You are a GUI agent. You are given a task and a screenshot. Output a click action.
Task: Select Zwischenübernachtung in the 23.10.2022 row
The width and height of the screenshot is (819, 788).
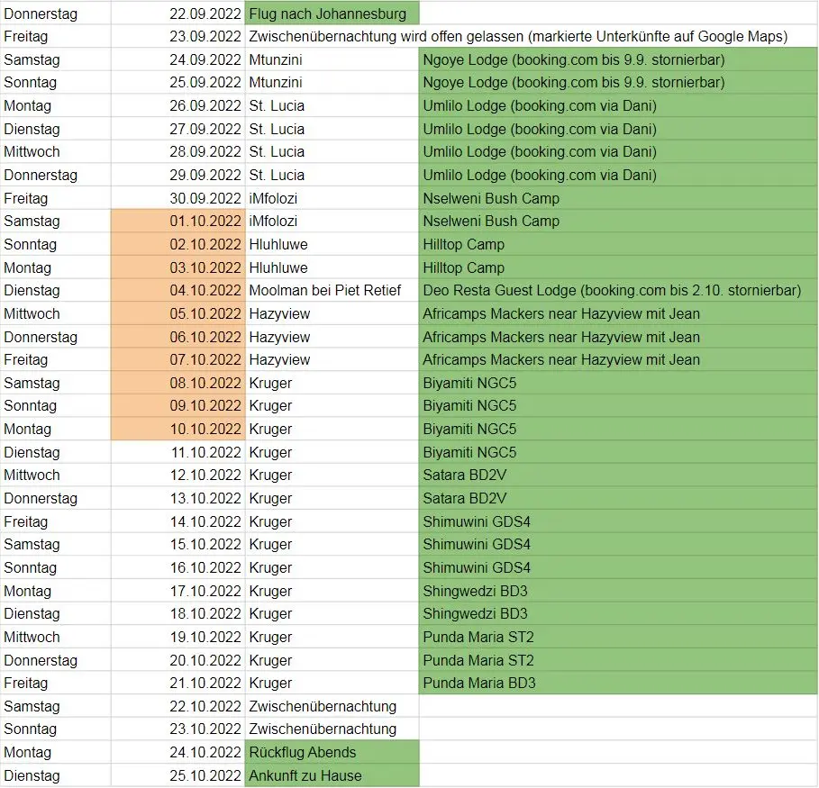[332, 729]
